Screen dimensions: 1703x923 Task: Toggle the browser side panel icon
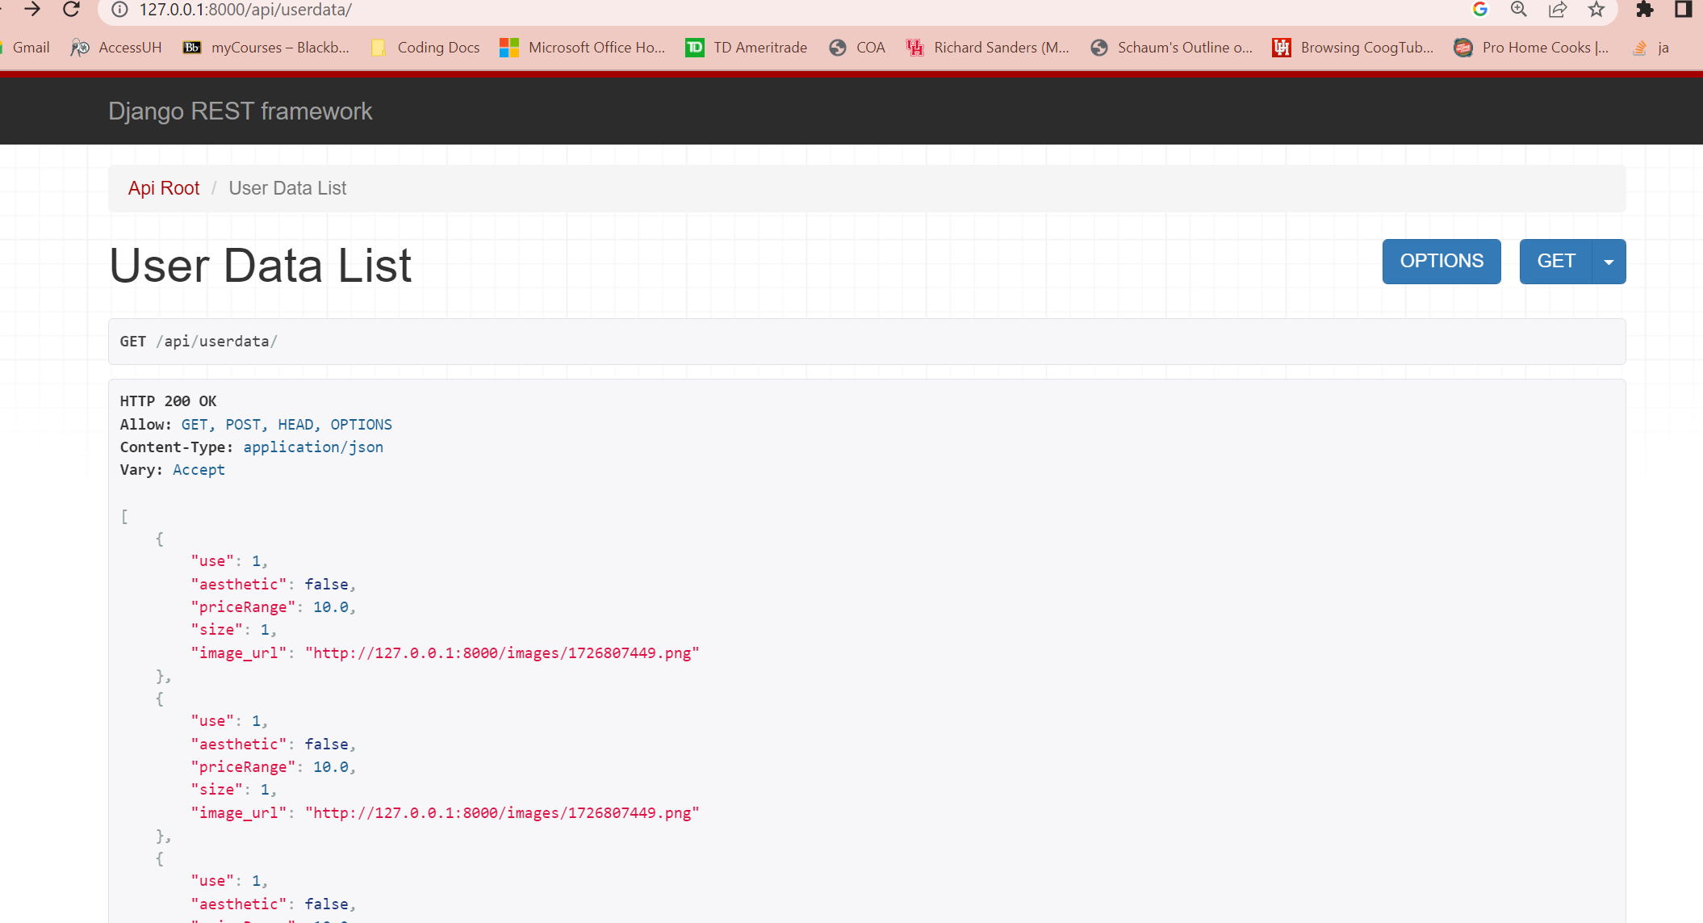coord(1683,10)
